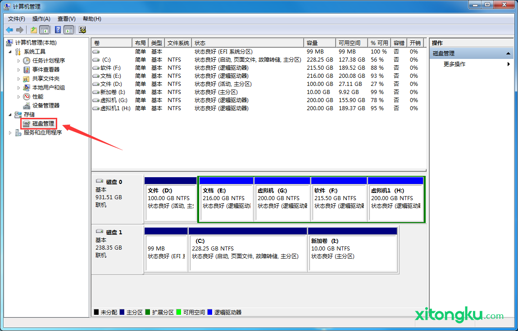Click the settings list toolbar icon
This screenshot has height=331, width=518.
pos(82,30)
